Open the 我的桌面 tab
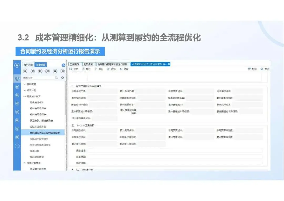 tap(88, 64)
